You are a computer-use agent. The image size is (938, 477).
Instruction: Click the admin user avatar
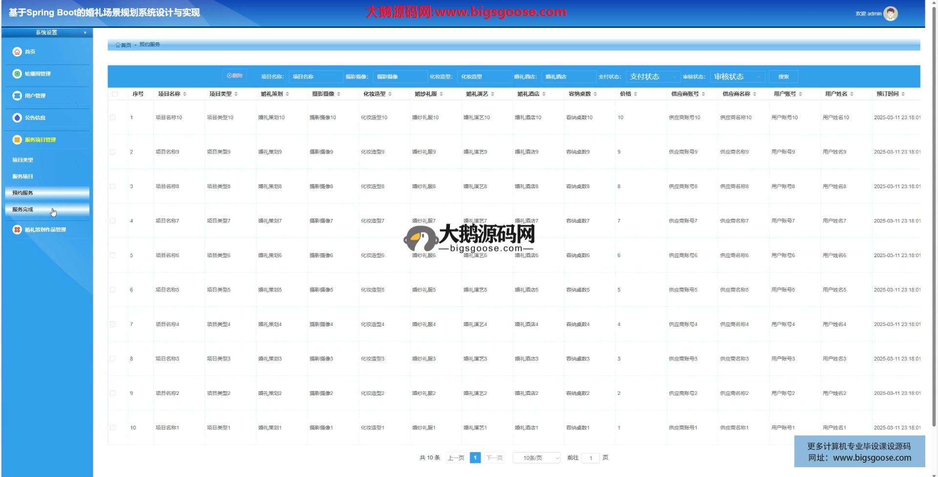pos(890,14)
